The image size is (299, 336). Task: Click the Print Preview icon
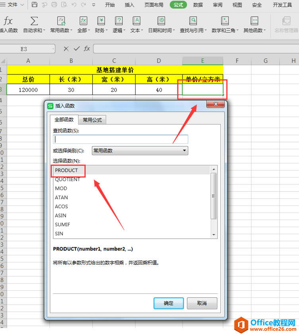(64, 4)
